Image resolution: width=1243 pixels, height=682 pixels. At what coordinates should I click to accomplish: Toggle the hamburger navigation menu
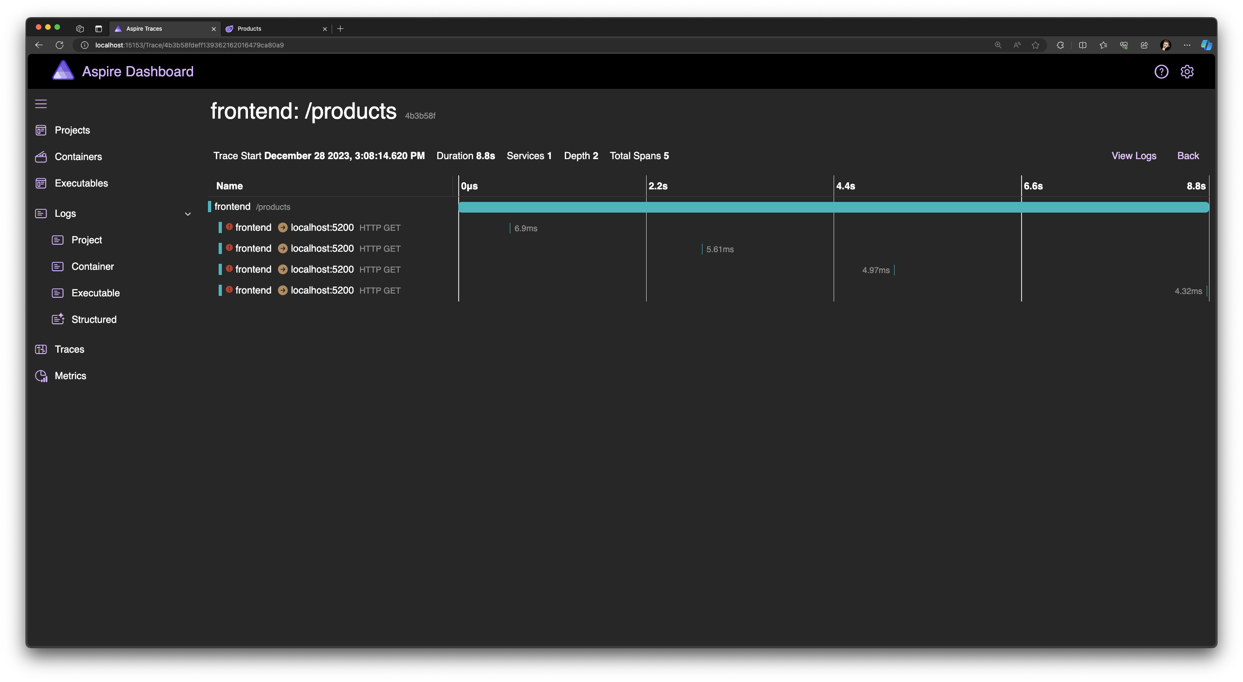pos(41,104)
